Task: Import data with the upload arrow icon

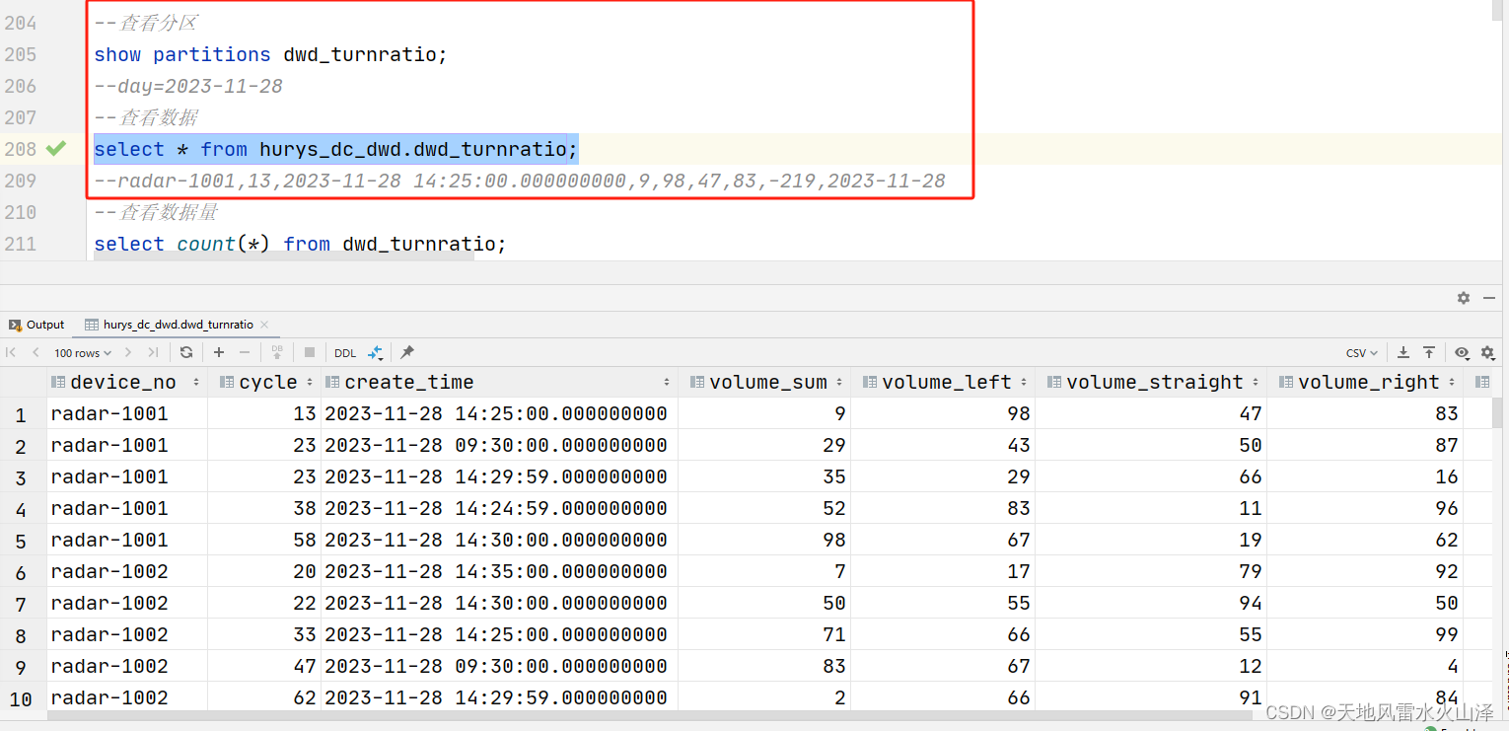Action: (1428, 352)
